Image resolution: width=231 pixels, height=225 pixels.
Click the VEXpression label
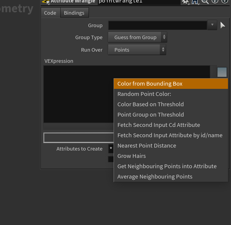pos(59,61)
